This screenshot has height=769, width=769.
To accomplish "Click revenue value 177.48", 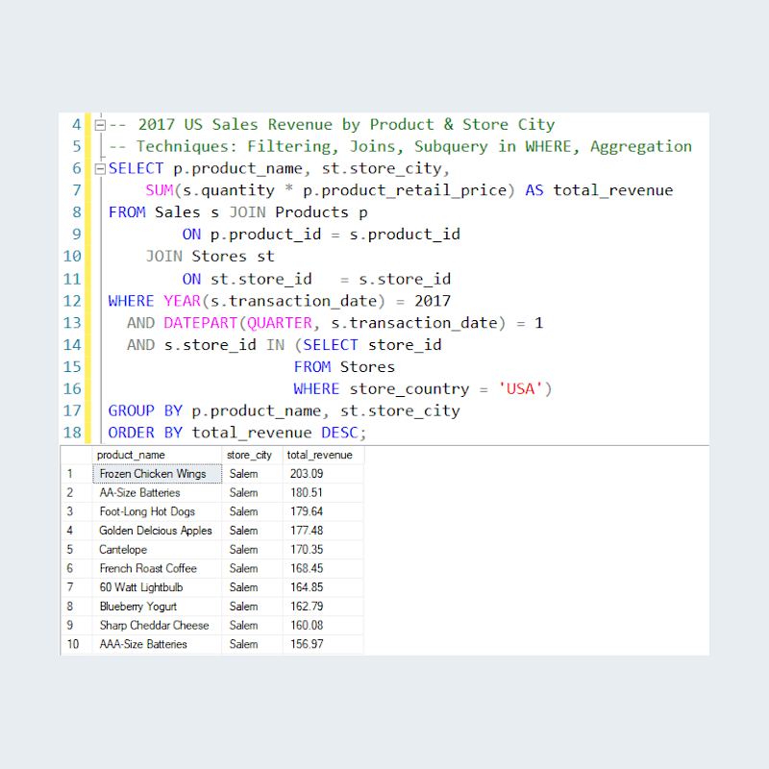I will 307,531.
